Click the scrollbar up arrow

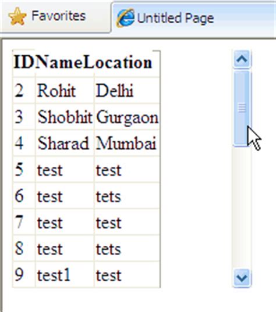pos(242,59)
